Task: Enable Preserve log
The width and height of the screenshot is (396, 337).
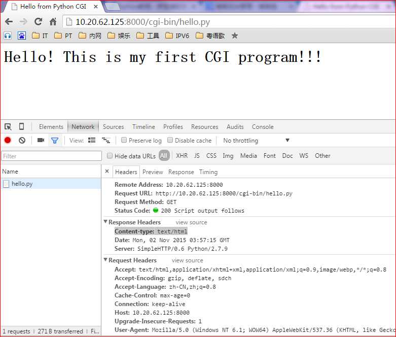Action: click(124, 140)
